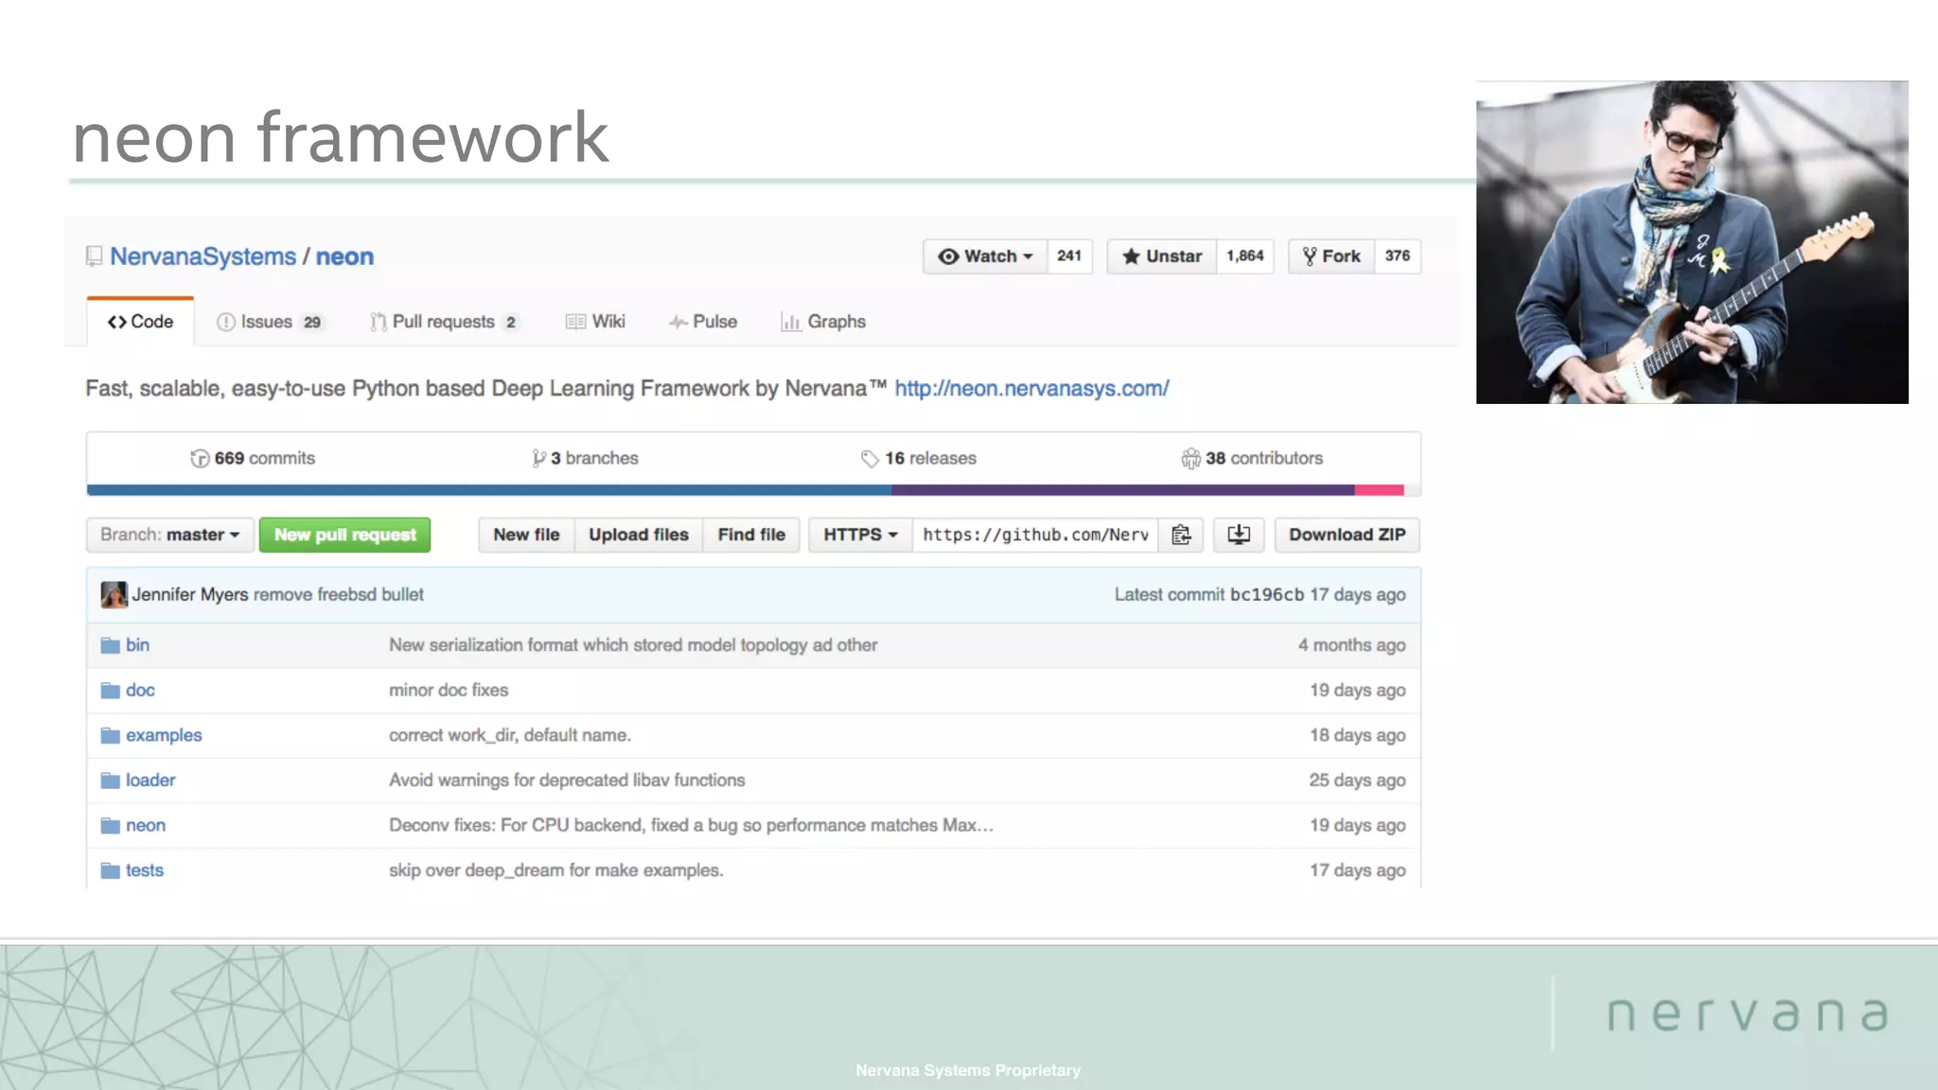Click the blue segment of language bar
Image resolution: width=1938 pixels, height=1090 pixels.
coord(488,490)
